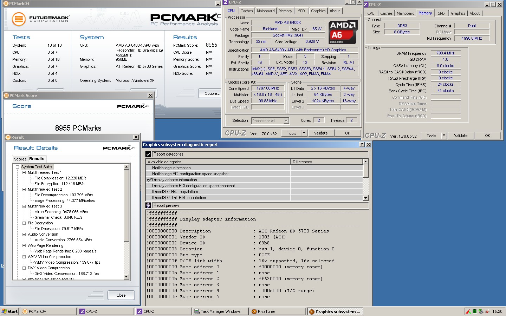The height and width of the screenshot is (316, 506).
Task: Open the Processor #1 selection dropdown
Action: pos(286,121)
